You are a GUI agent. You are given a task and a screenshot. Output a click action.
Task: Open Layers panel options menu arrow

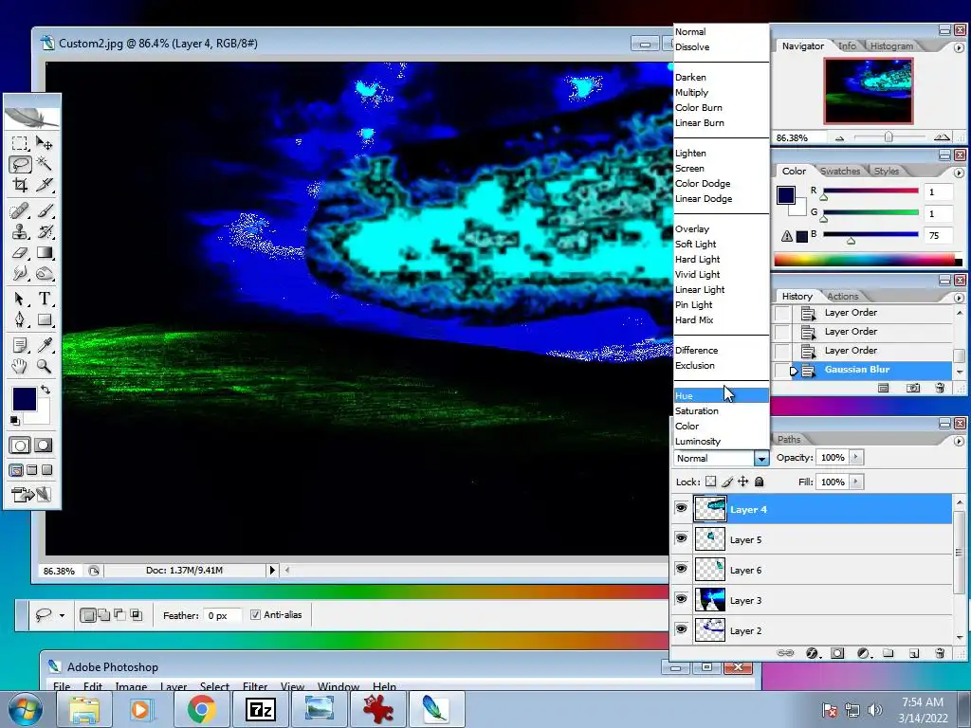click(x=959, y=441)
